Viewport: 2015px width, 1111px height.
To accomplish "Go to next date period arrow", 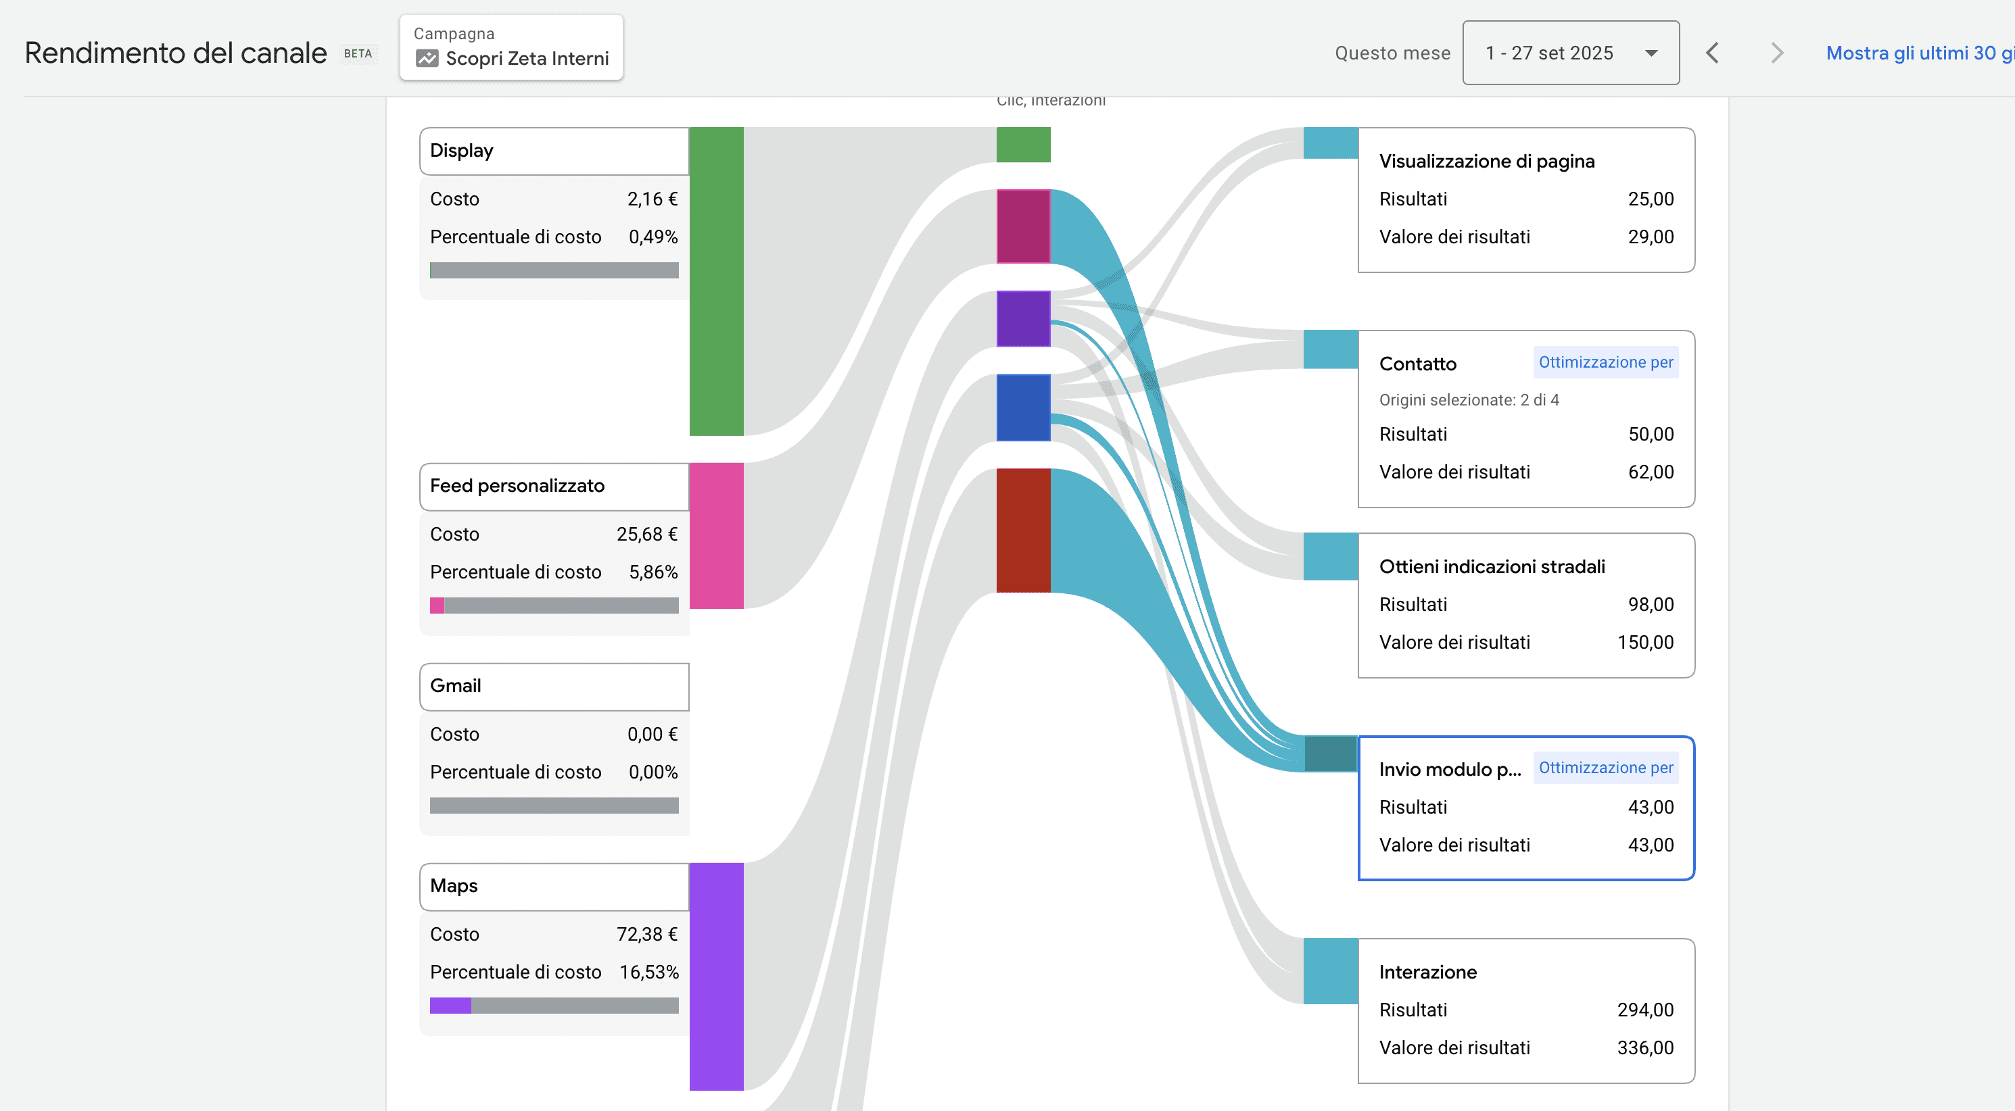I will pyautogui.click(x=1776, y=53).
